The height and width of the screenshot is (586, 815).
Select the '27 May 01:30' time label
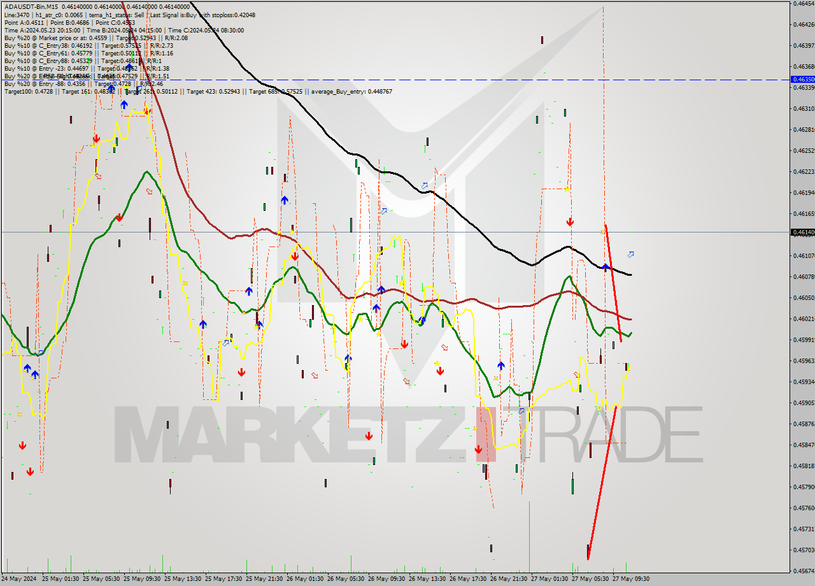pos(549,579)
